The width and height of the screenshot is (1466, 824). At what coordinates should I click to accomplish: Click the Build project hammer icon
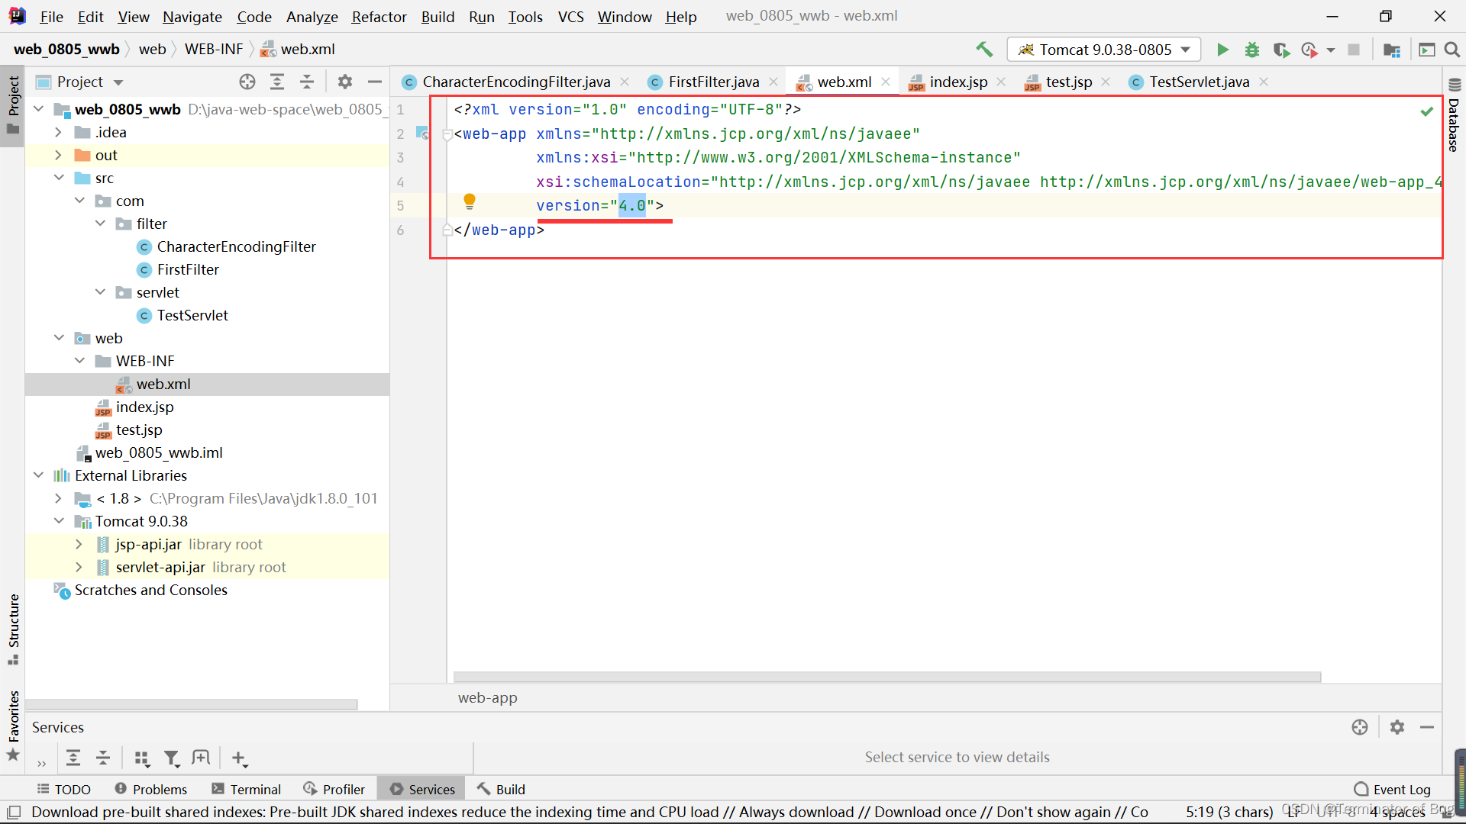tap(984, 50)
